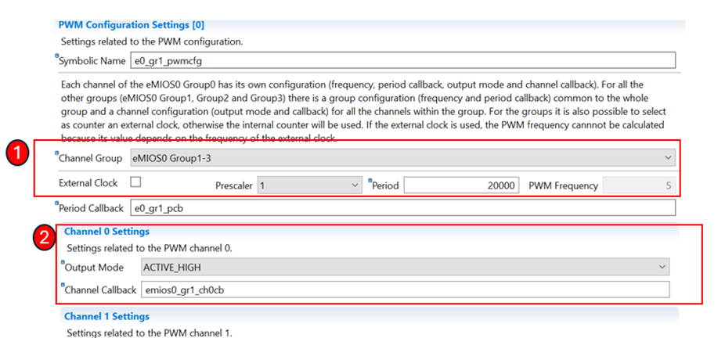Click the Period value field
The height and width of the screenshot is (338, 725).
[461, 185]
